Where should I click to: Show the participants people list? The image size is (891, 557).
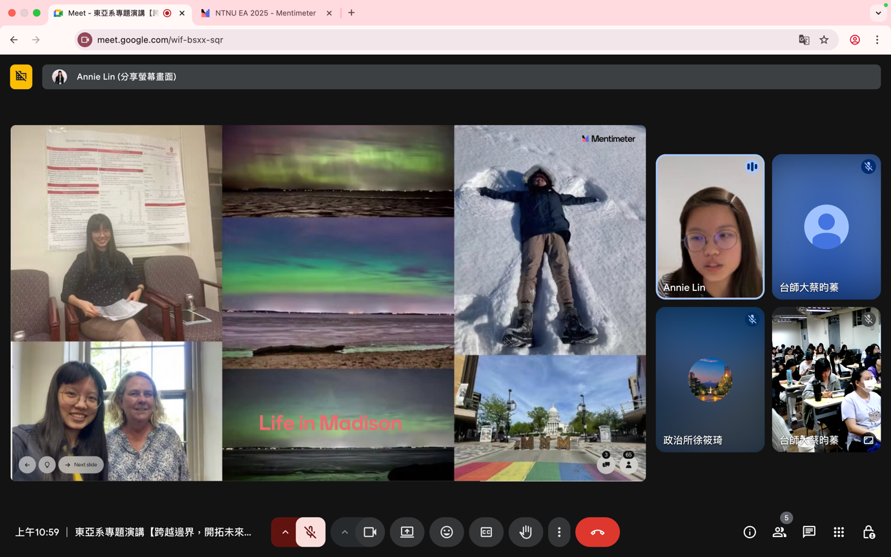(779, 532)
